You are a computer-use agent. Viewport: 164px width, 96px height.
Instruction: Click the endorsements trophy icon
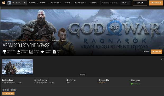4,52
